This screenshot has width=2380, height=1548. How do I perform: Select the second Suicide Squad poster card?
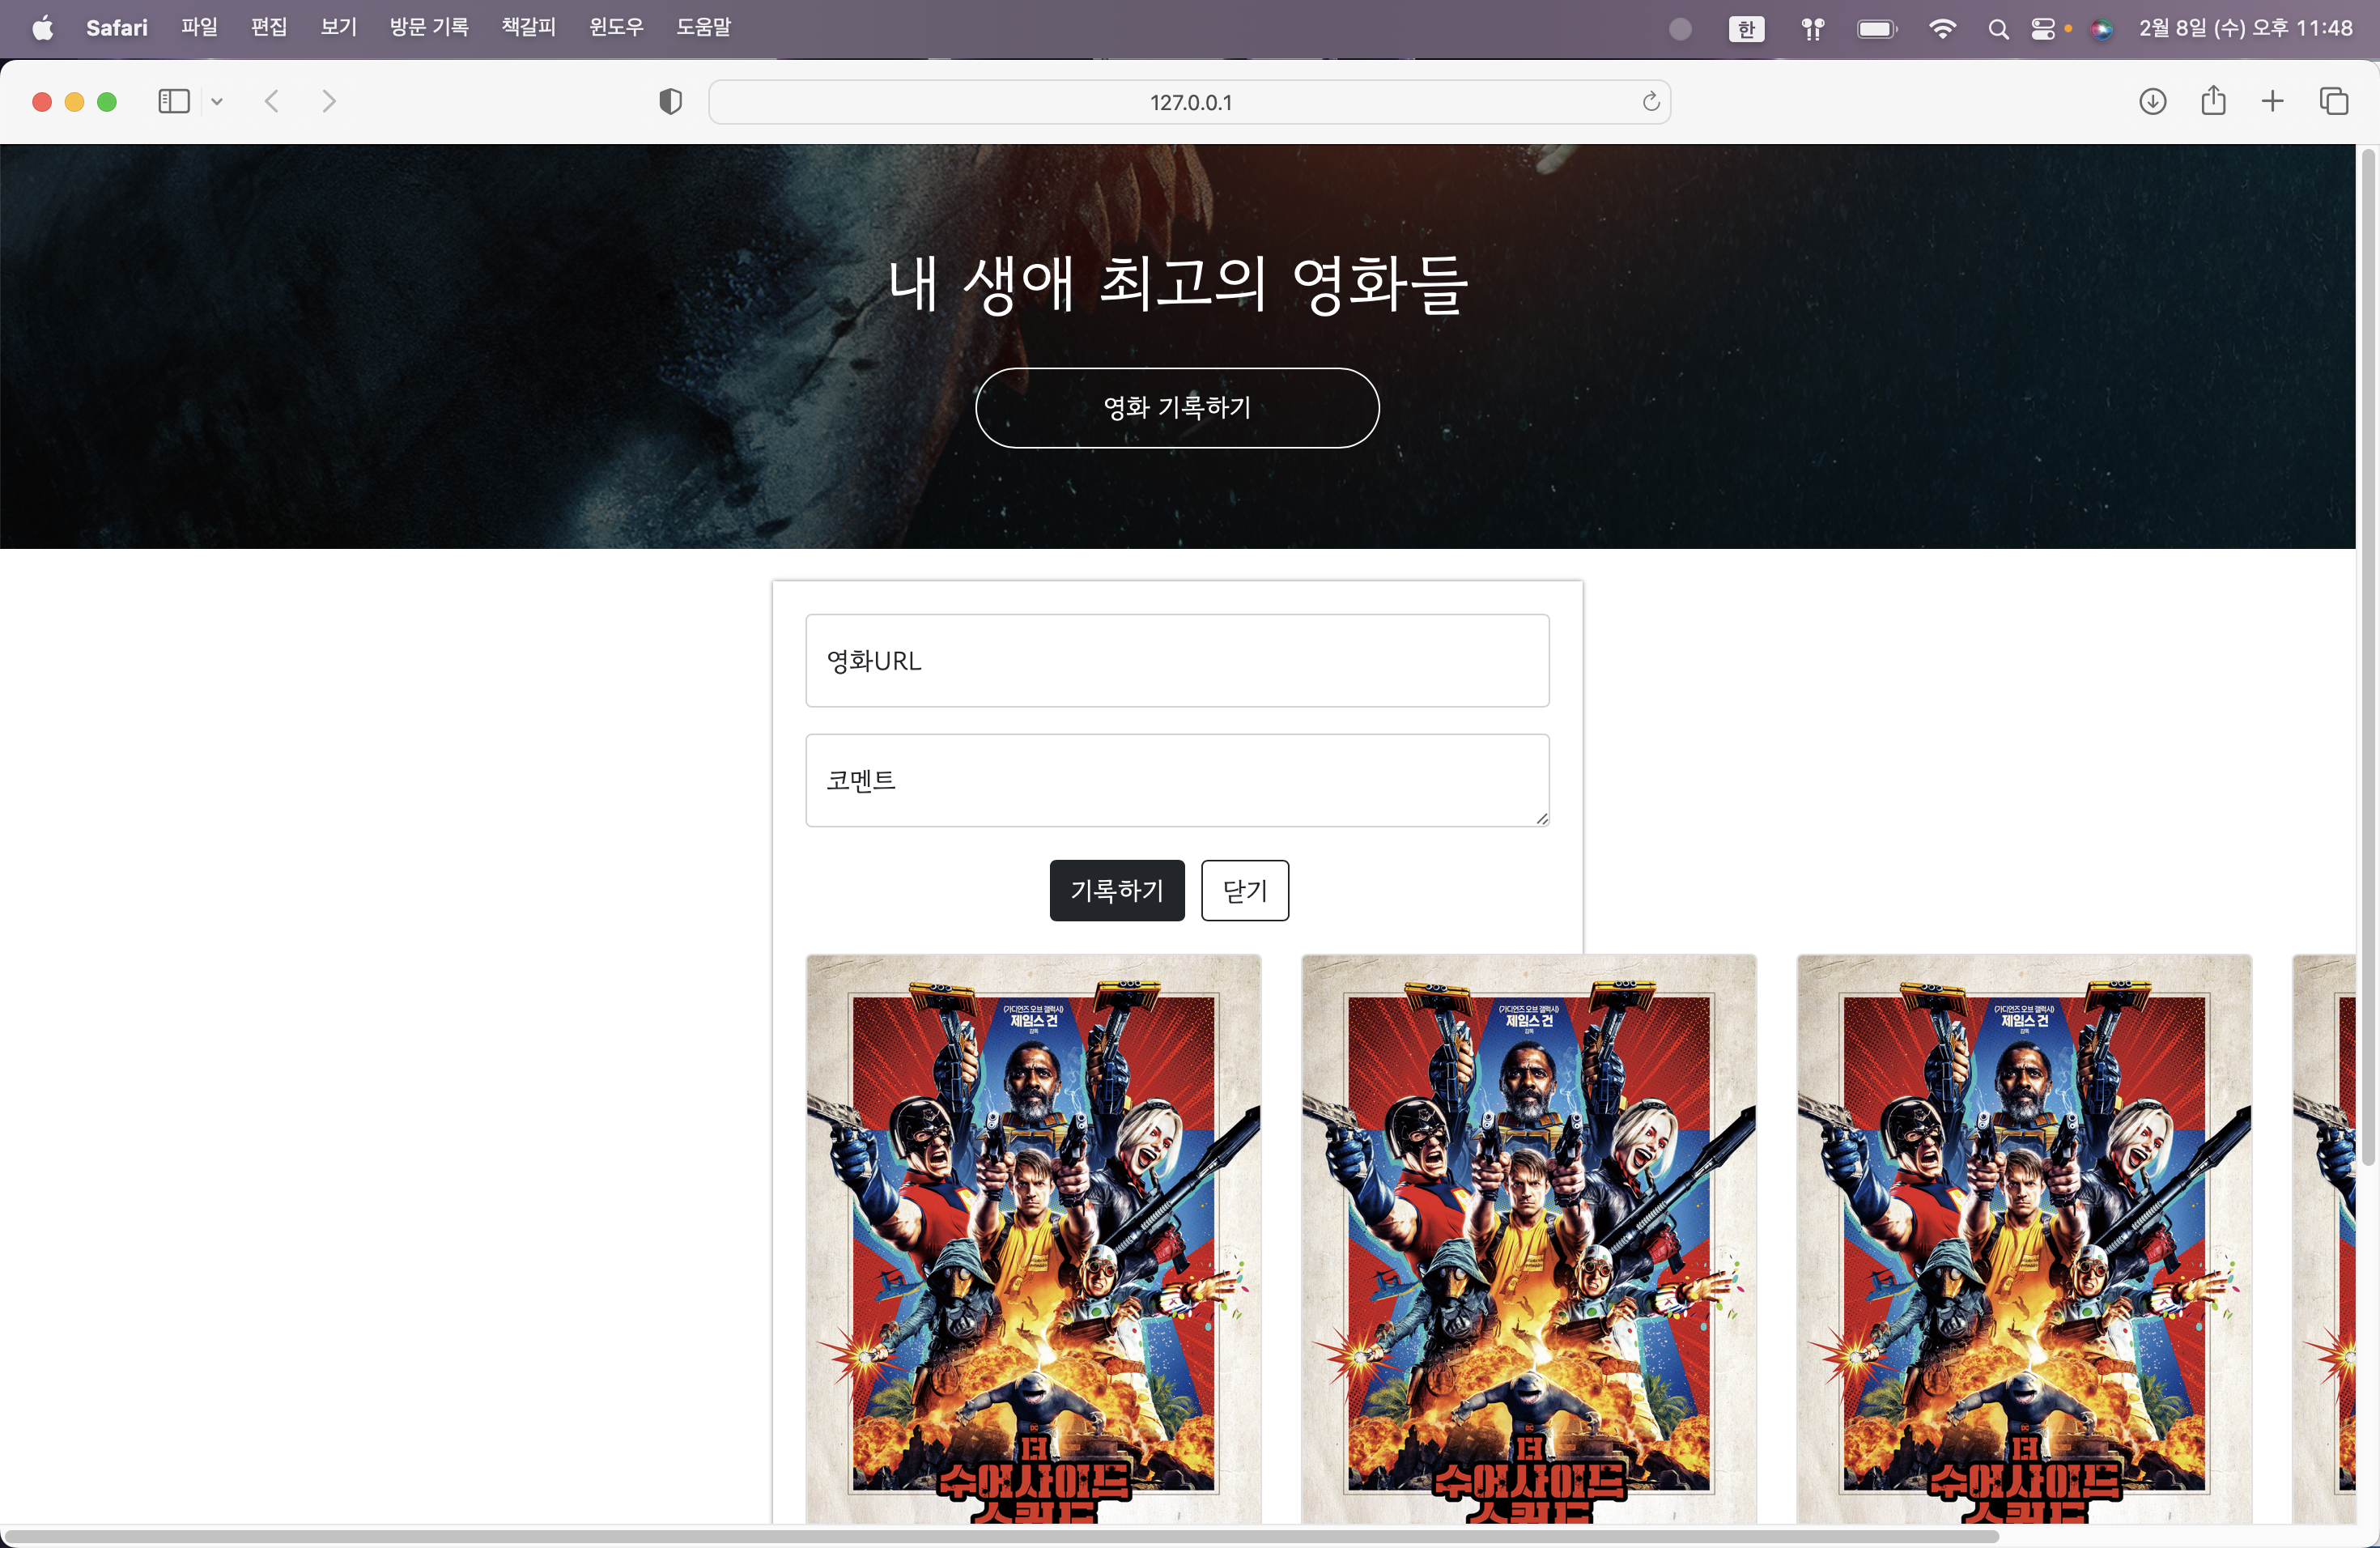(1528, 1240)
